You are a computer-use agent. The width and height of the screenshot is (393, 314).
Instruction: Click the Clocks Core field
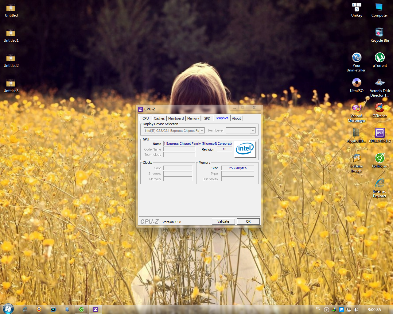click(178, 168)
